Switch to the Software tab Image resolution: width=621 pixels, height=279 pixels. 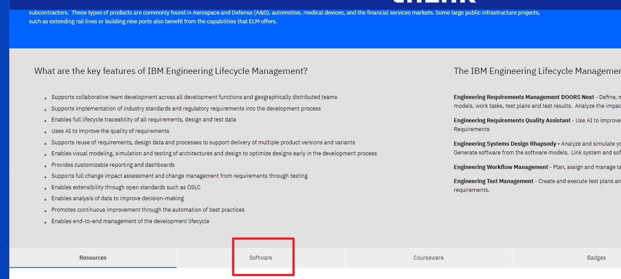[260, 258]
